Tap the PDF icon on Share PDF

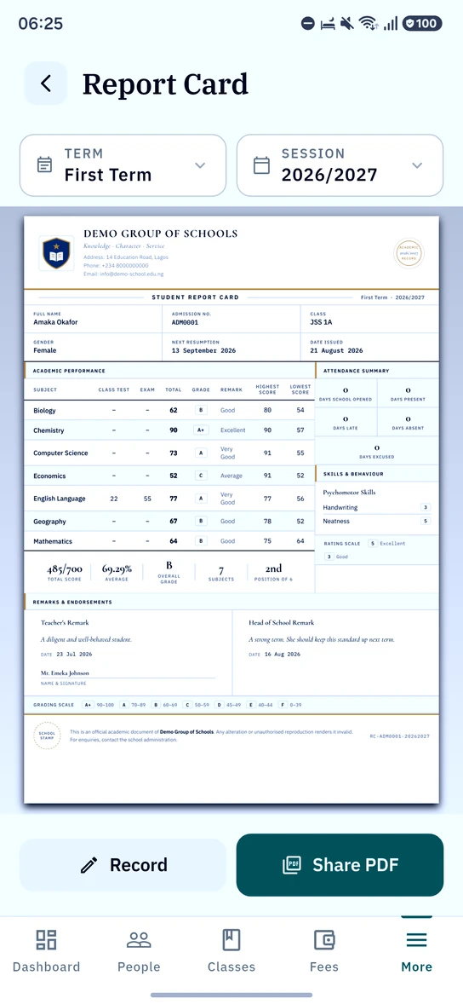pos(292,865)
